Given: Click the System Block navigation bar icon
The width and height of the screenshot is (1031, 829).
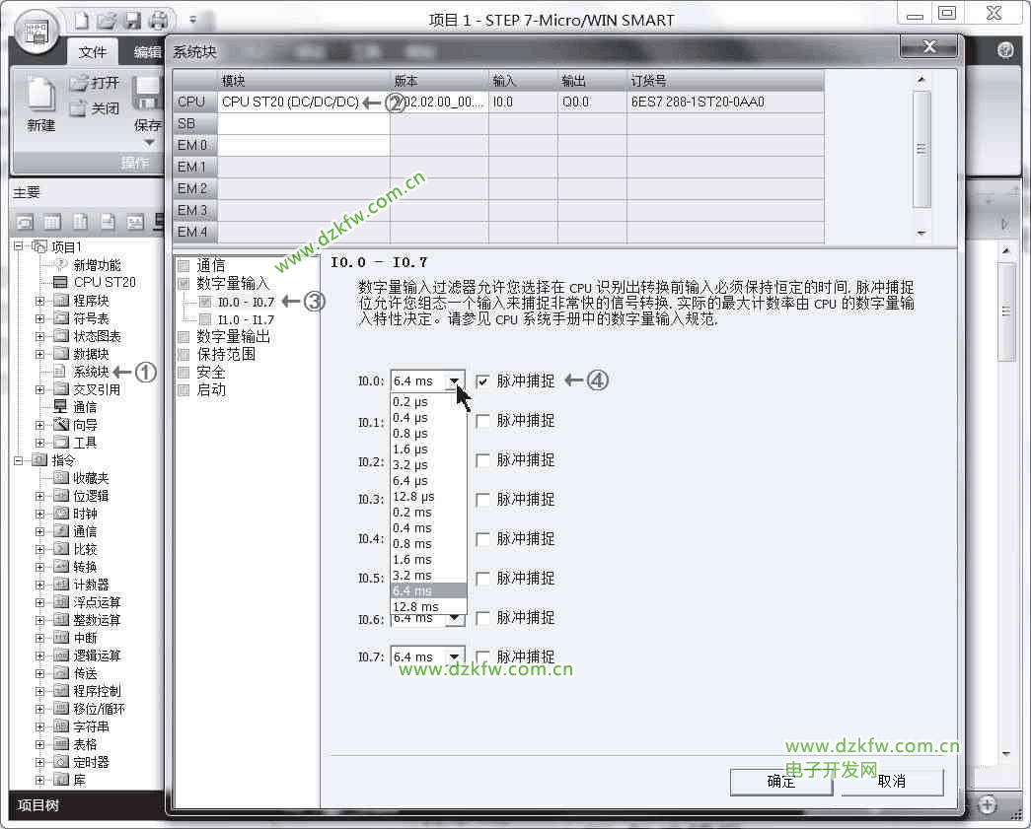Looking at the screenshot, I should click(x=108, y=223).
